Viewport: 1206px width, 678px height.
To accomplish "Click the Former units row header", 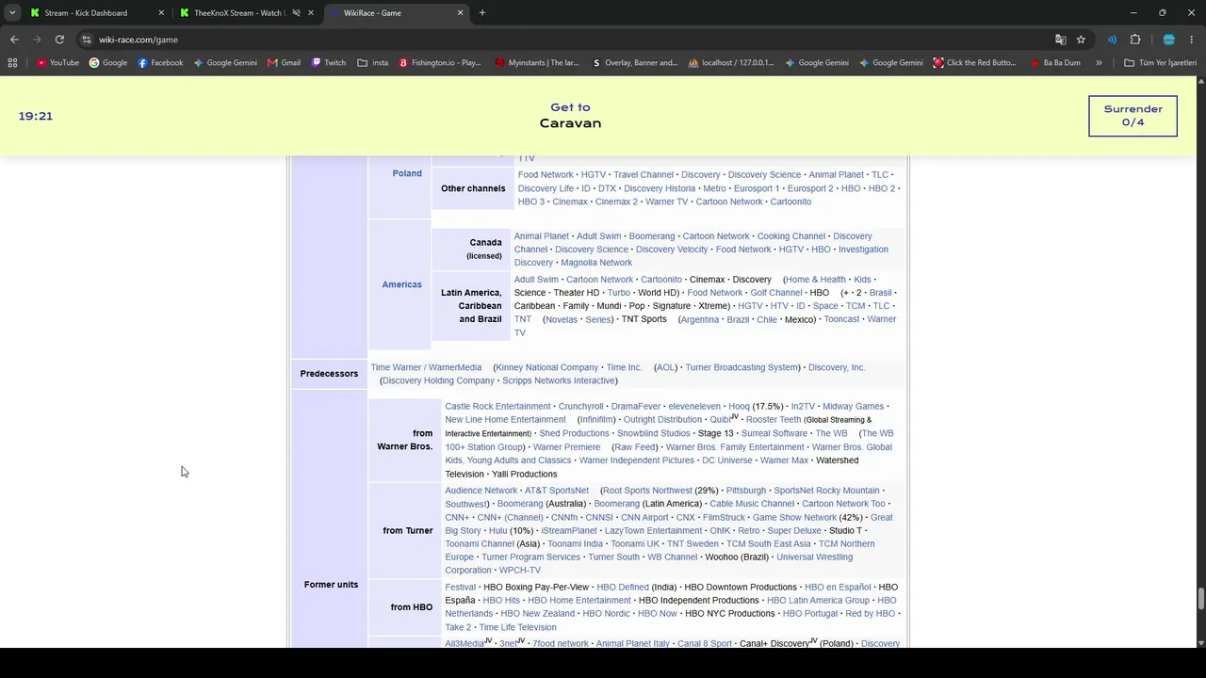I will tap(331, 585).
